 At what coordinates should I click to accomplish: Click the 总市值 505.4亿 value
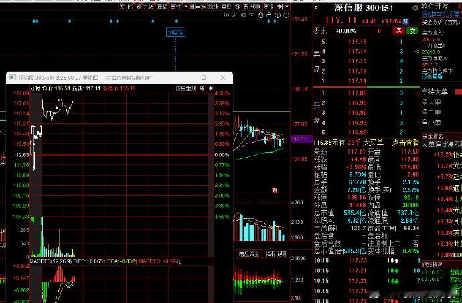tap(355, 213)
